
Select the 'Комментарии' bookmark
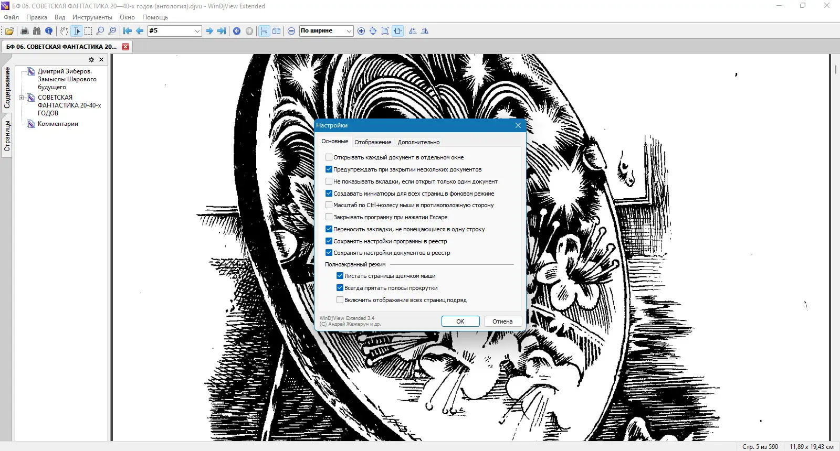click(58, 124)
